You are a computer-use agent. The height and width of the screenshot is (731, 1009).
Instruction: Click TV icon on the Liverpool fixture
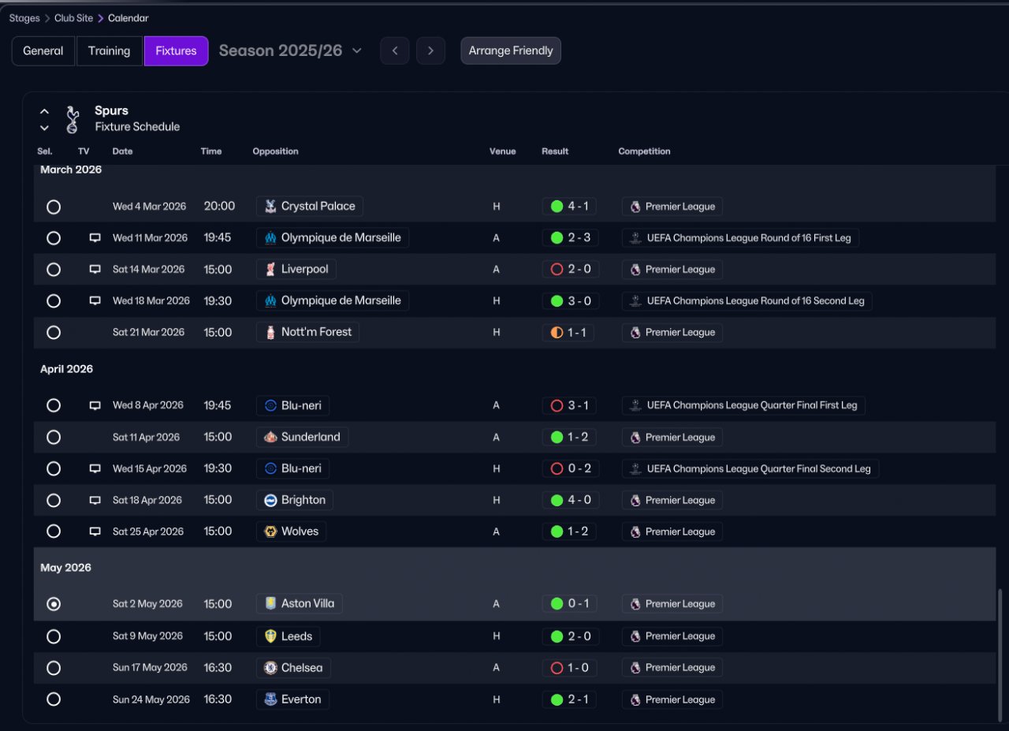click(x=95, y=270)
